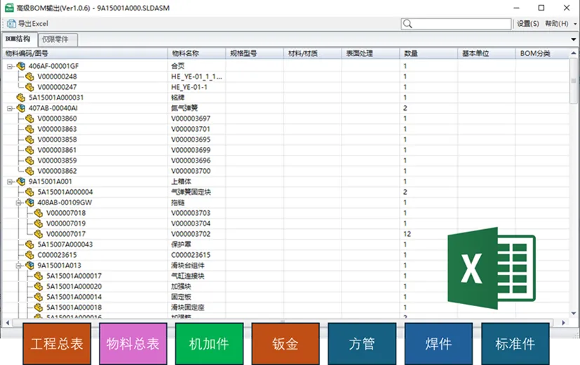
Task: Collapse the 408AB-00109GW tree node
Action: 20,202
